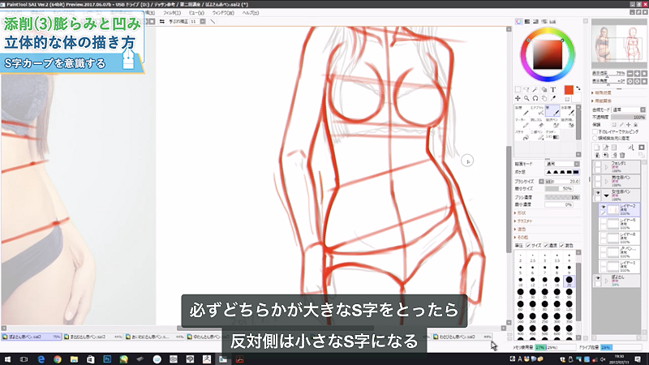Choose the エアブラシ airbrush tool
The height and width of the screenshot is (365, 649).
[536, 110]
